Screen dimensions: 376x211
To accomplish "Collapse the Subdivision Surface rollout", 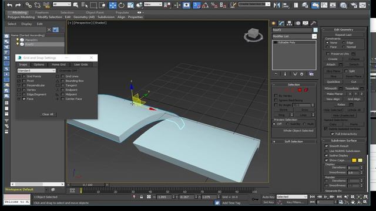I will click(343, 141).
